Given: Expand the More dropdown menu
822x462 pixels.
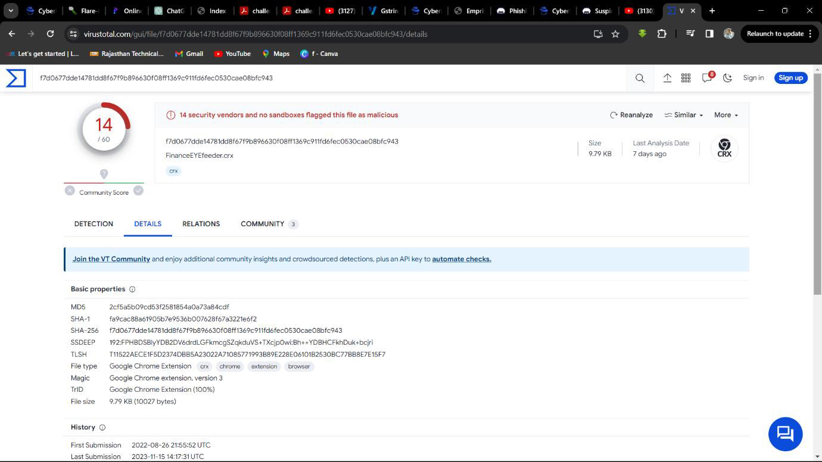Looking at the screenshot, I should tap(726, 115).
